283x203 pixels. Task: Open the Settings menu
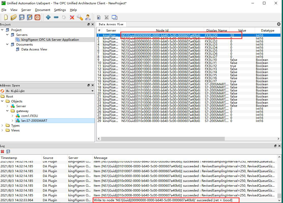[60, 10]
